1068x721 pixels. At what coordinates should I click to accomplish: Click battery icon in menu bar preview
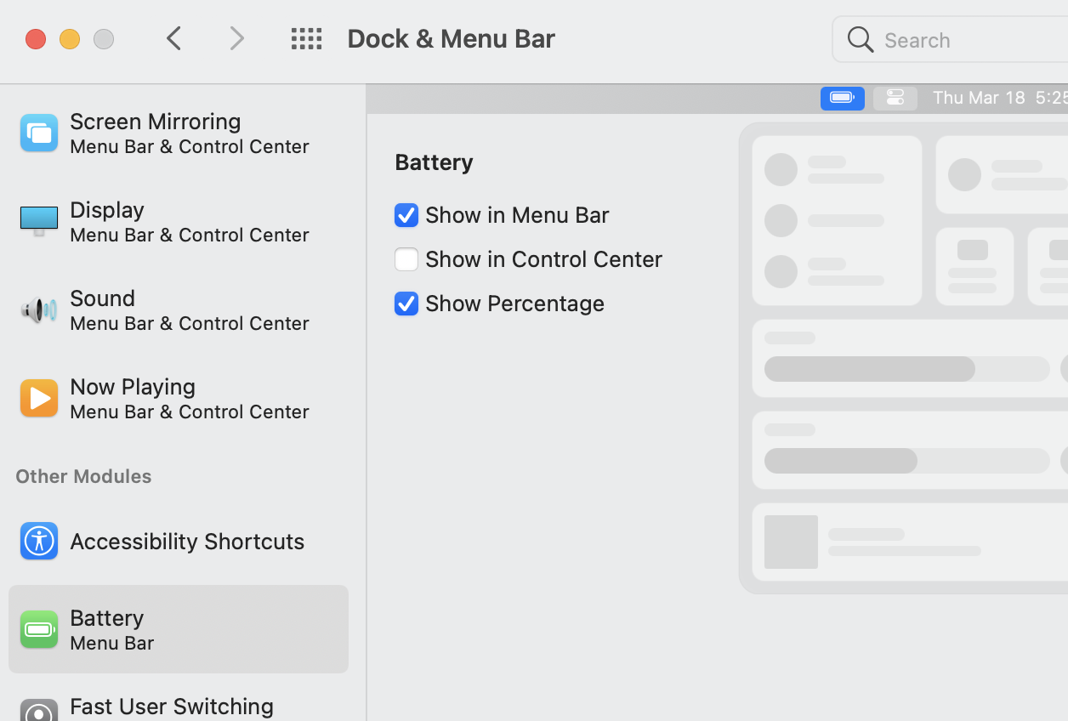842,98
